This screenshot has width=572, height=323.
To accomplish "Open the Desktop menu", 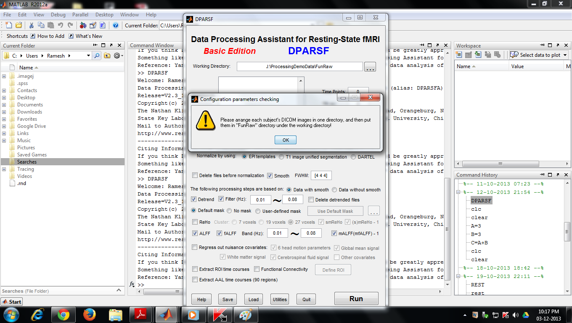I will click(x=104, y=14).
